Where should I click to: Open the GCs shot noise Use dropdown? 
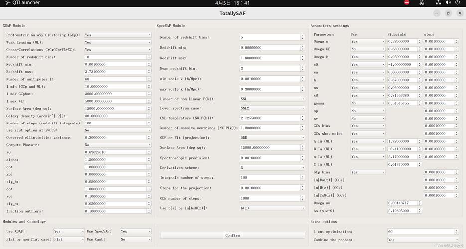368,133
